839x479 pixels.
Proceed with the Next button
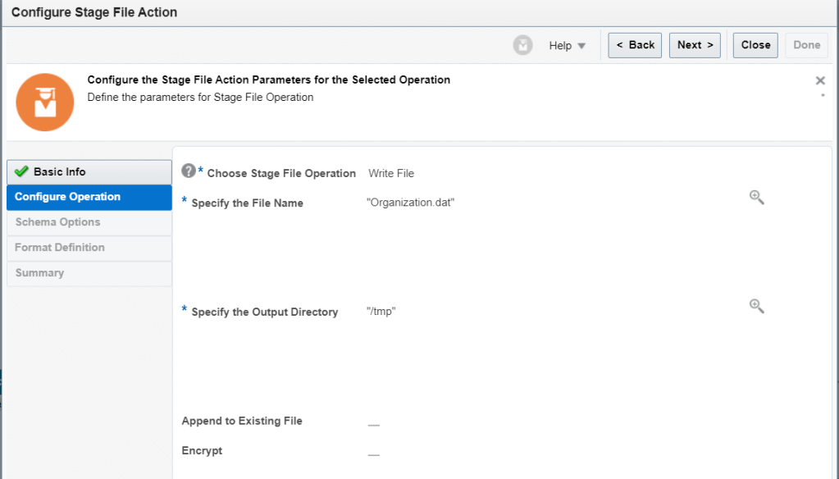[695, 45]
